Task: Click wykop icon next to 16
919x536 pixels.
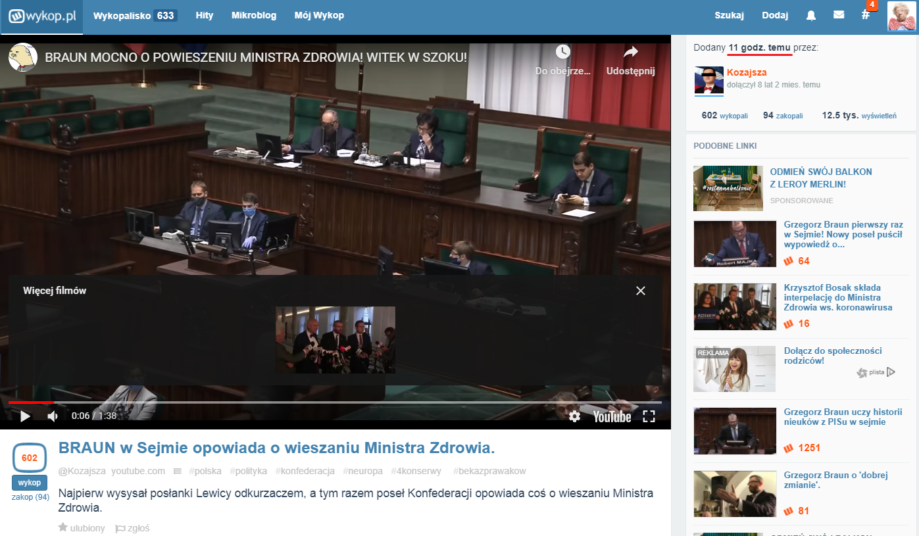Action: (x=789, y=324)
